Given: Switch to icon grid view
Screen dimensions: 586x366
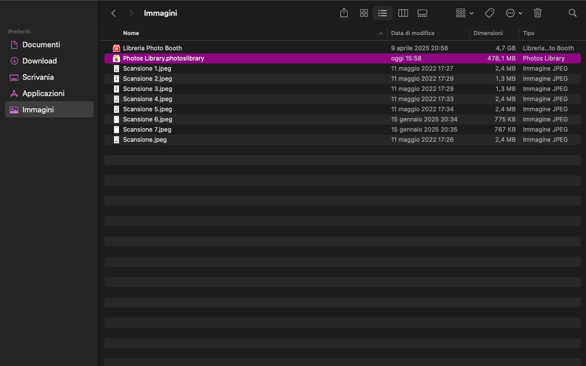Looking at the screenshot, I should [364, 13].
